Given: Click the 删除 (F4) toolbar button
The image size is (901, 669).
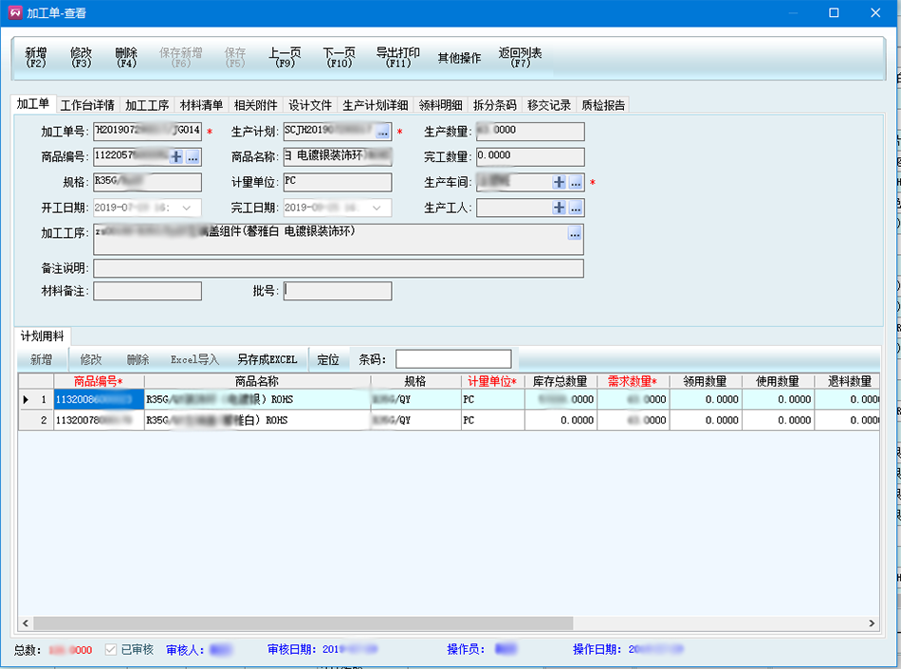Looking at the screenshot, I should click(x=126, y=58).
